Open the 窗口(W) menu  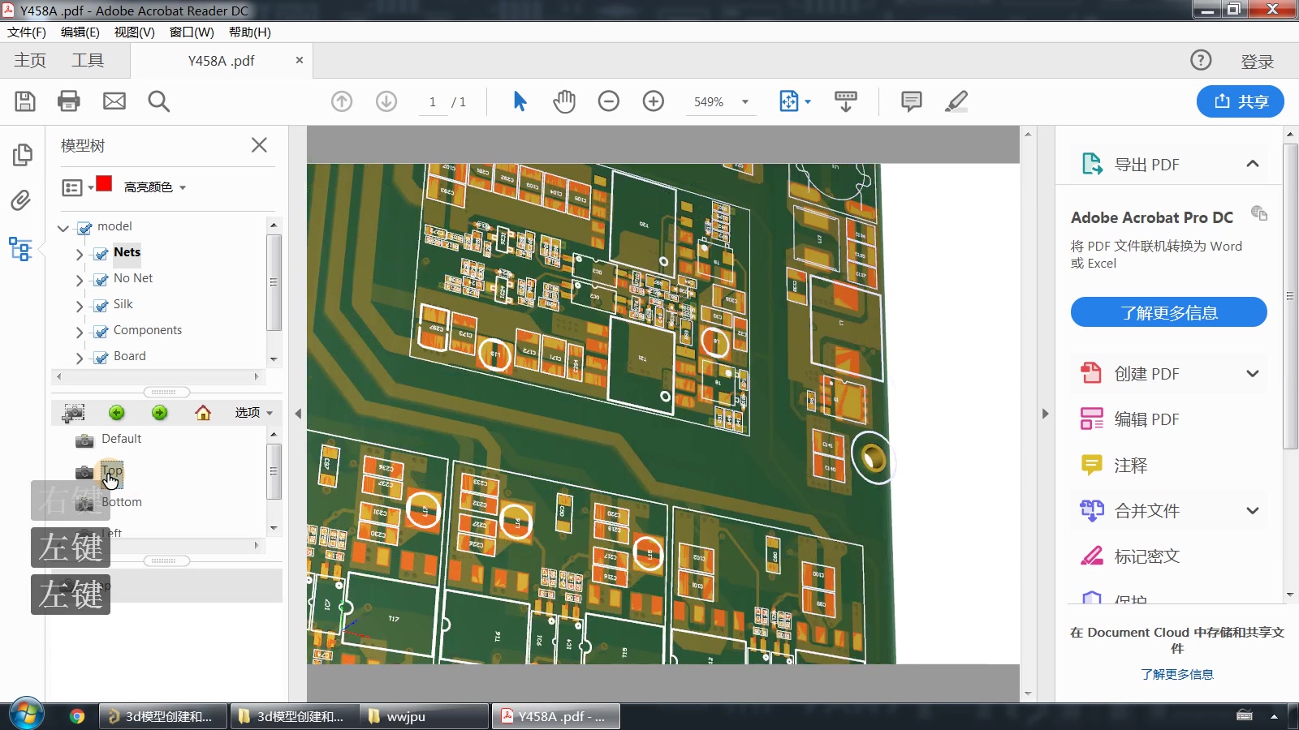[192, 32]
